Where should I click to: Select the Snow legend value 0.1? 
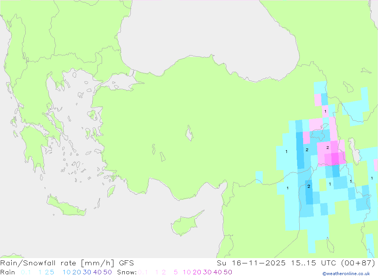click(x=143, y=272)
